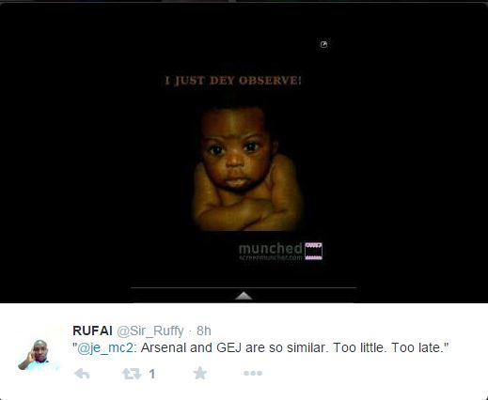
Task: Open the @Sir_Ruffy handle
Action: point(150,331)
